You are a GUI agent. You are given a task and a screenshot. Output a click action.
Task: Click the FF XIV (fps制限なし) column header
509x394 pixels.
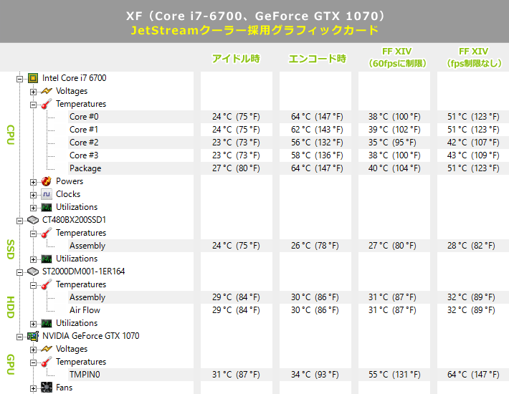474,57
